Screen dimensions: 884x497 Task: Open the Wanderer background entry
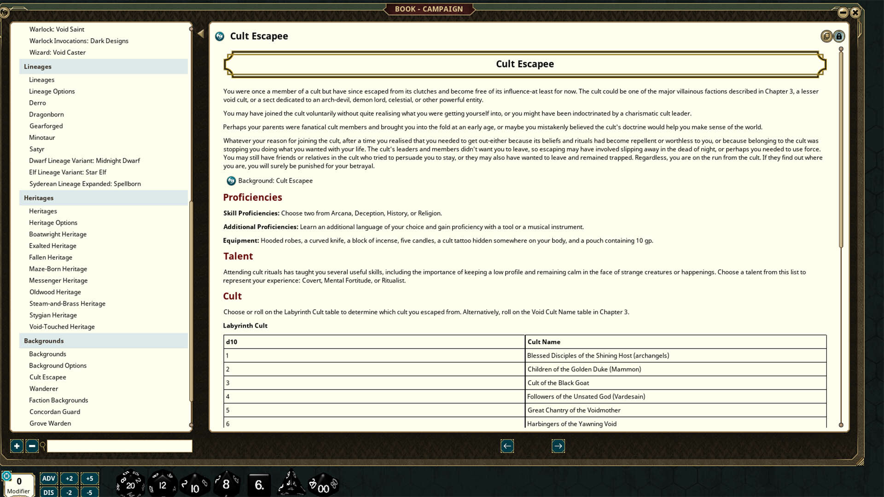[44, 388]
